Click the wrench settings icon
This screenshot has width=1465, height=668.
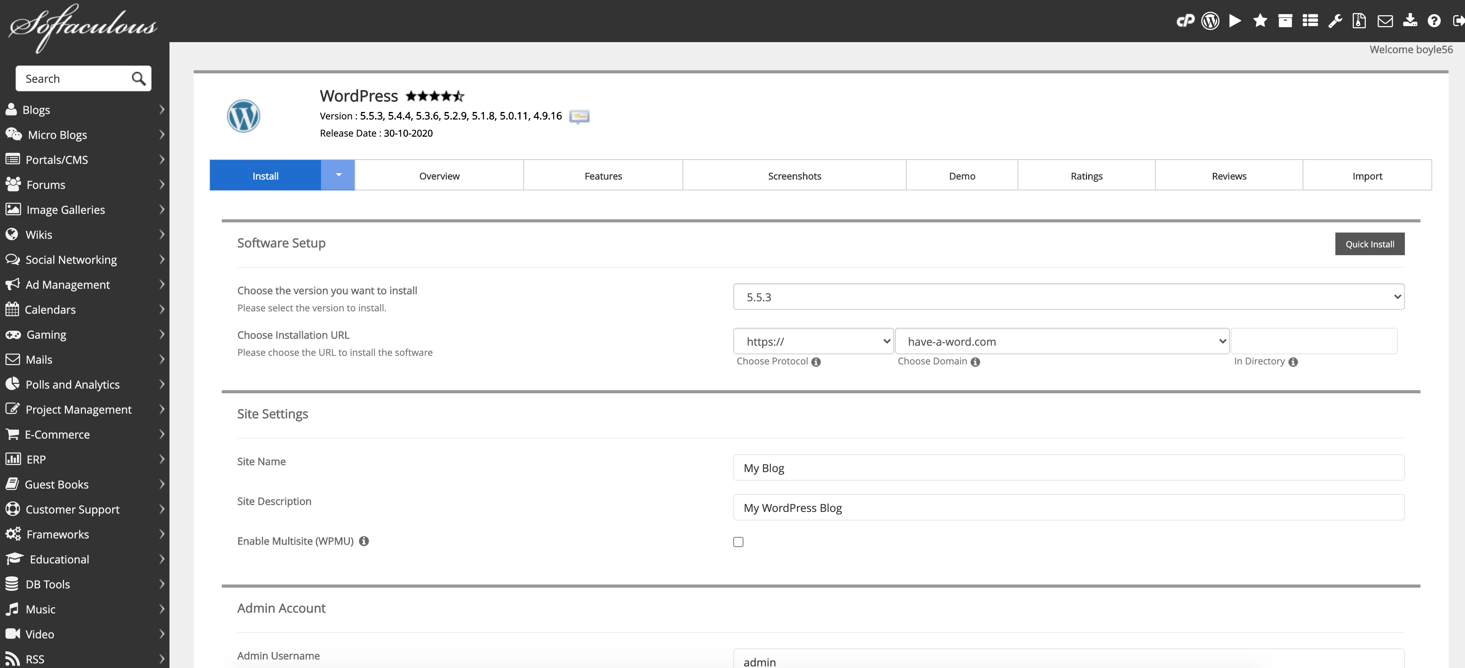[1335, 21]
